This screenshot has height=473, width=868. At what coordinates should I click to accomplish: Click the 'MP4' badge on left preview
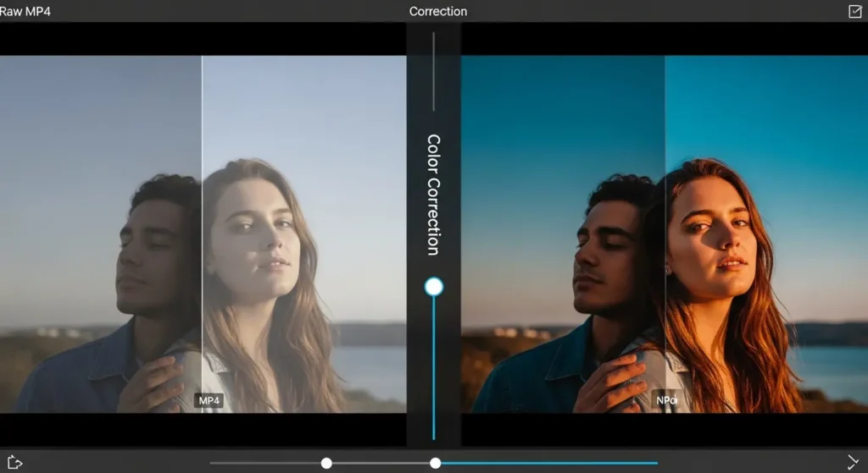[x=209, y=400]
